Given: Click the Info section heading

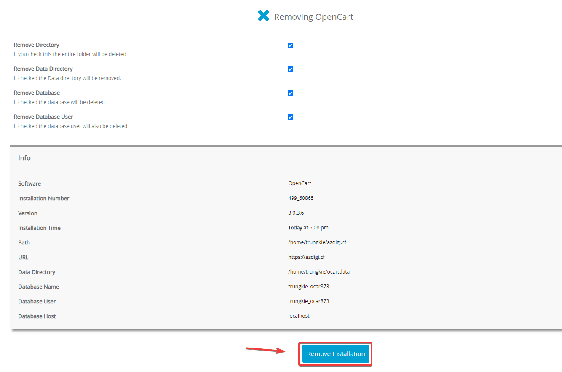Looking at the screenshot, I should [24, 158].
